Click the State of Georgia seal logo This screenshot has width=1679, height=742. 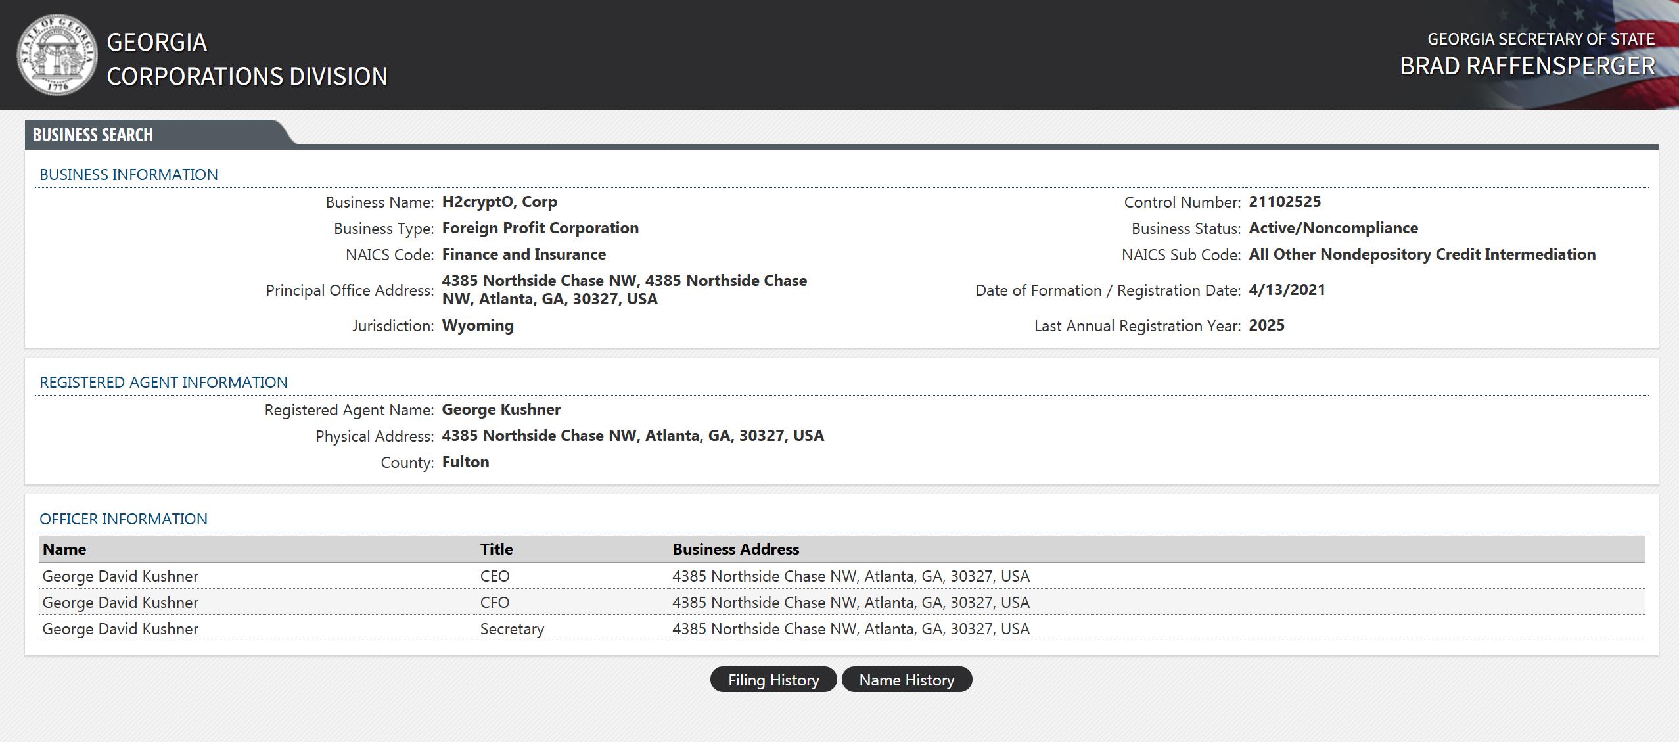point(57,55)
